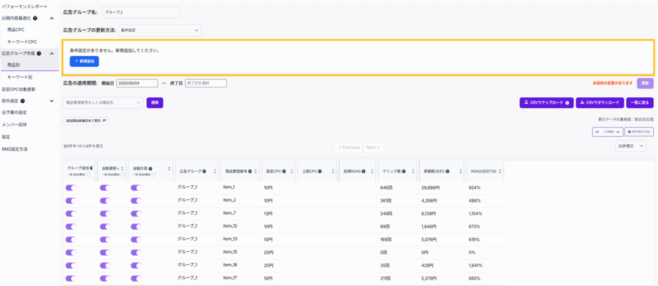Toggle 自動更新 switch for item_7 row
The height and width of the screenshot is (286, 658).
coord(105,213)
